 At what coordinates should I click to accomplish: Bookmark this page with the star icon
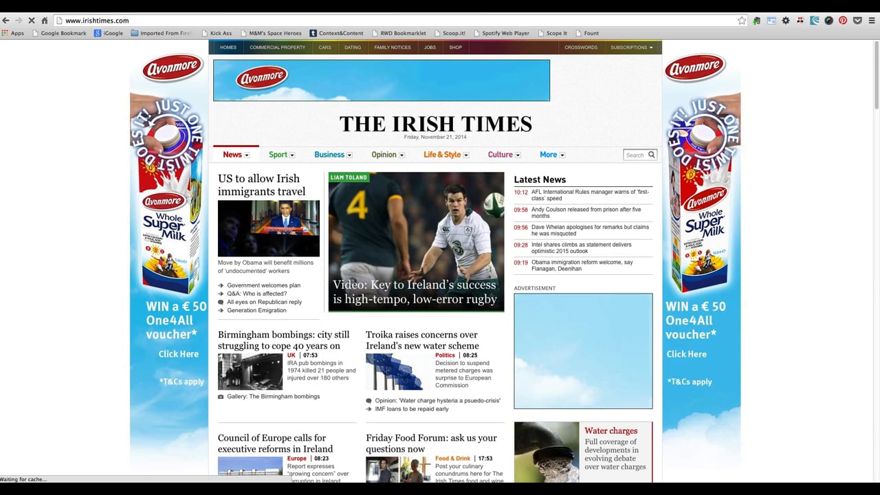[742, 21]
